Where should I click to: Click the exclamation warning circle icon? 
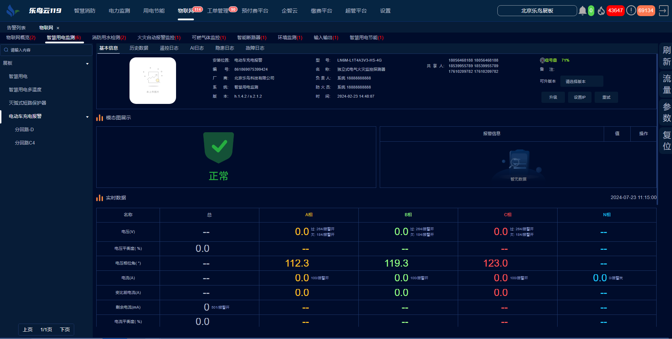(631, 10)
